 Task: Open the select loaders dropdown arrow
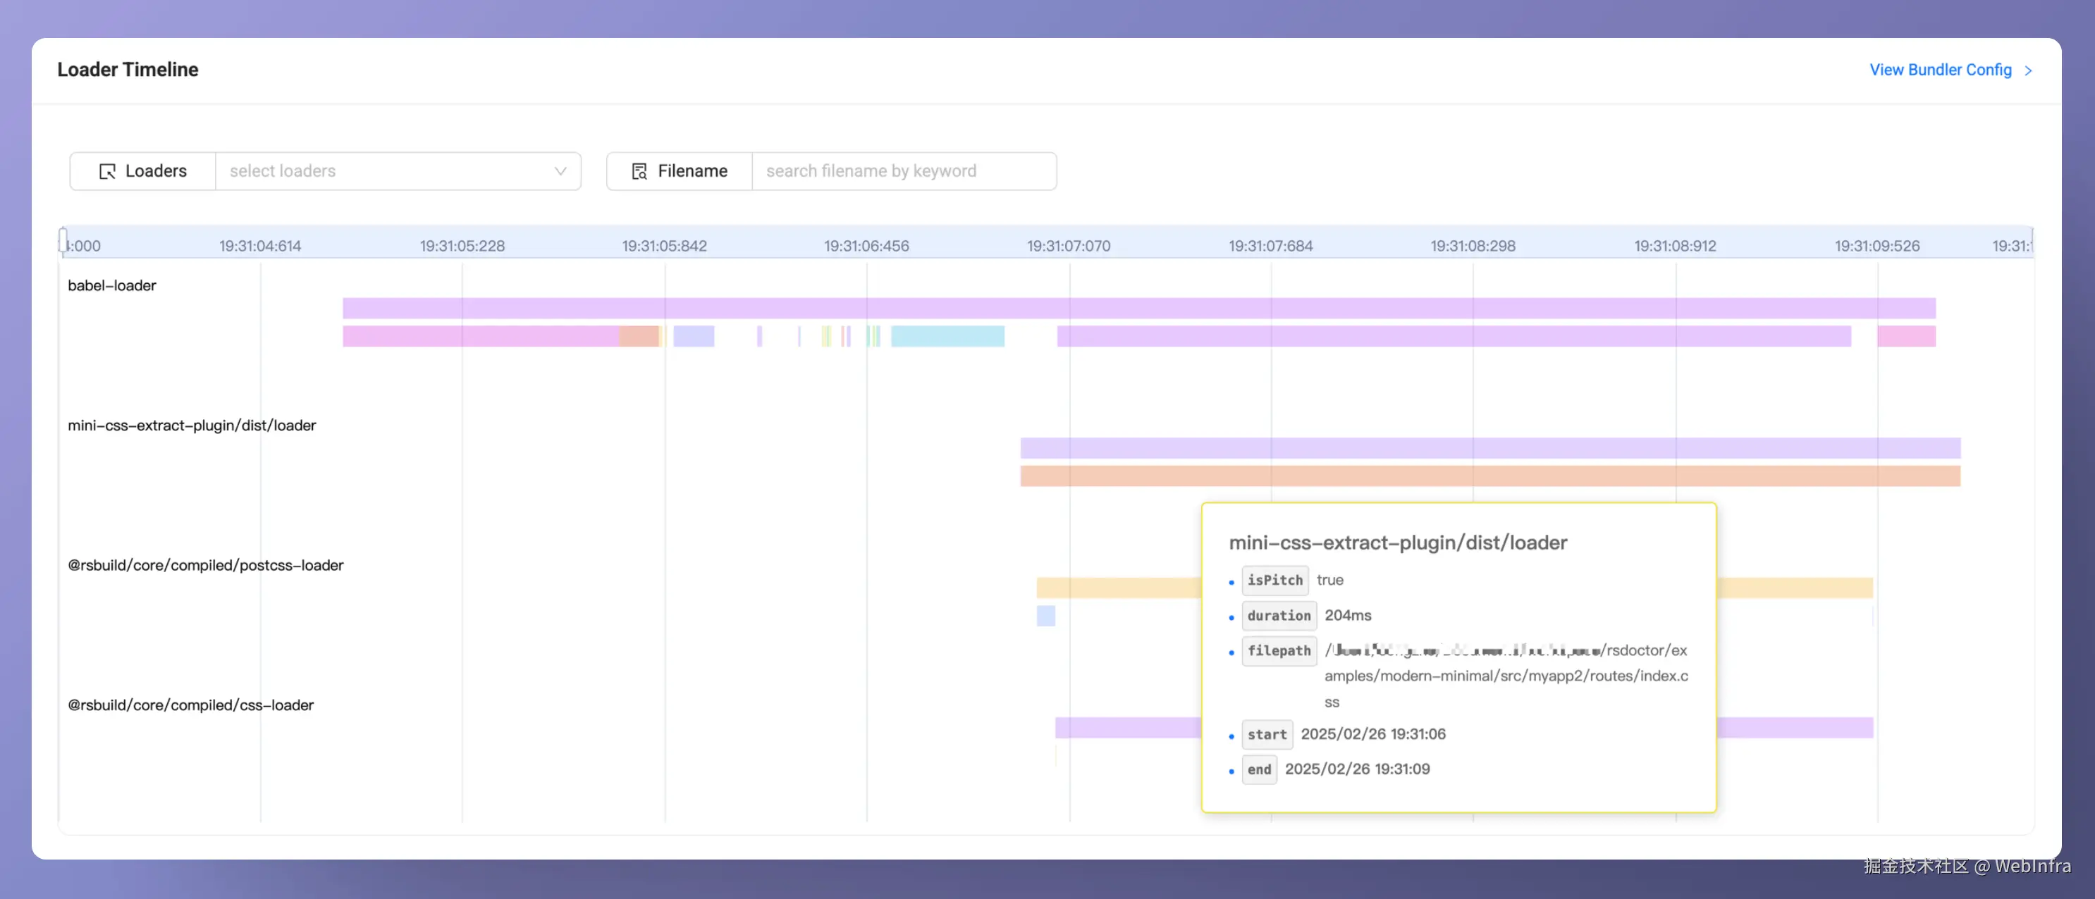pos(560,171)
